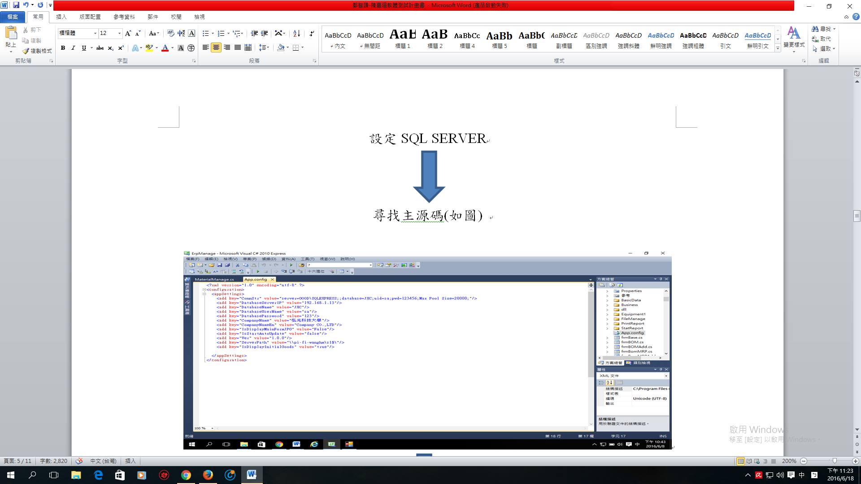861x484 pixels.
Task: Open the Find dropdown arrow
Action: click(x=834, y=29)
